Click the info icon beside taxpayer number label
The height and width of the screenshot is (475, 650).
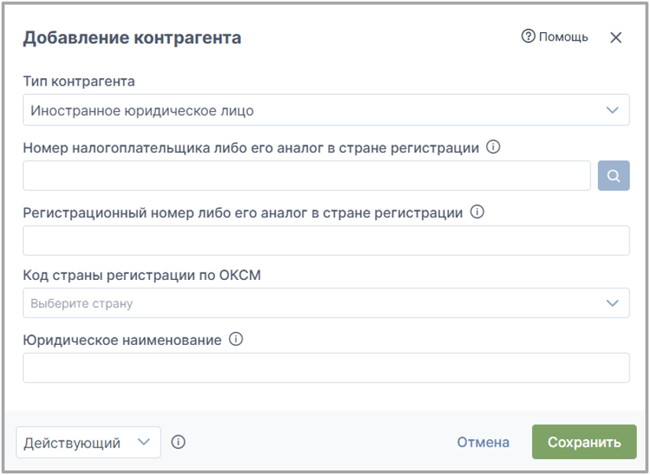point(493,147)
